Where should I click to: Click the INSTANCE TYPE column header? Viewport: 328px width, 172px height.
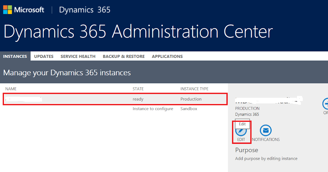[194, 89]
